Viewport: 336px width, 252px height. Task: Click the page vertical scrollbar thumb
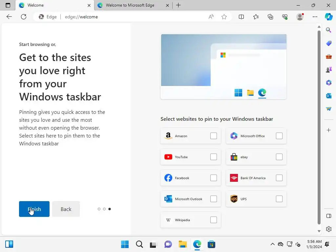(319, 128)
